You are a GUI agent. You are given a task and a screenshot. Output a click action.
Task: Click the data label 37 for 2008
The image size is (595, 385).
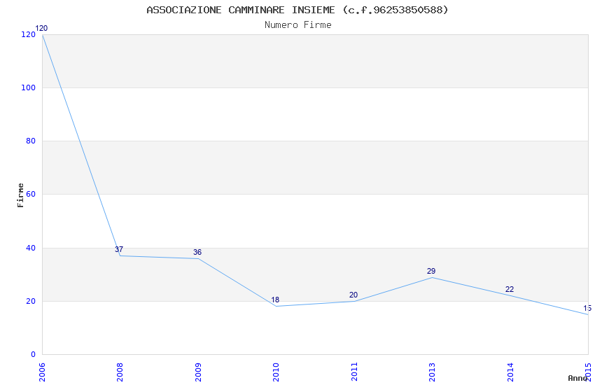coord(119,249)
